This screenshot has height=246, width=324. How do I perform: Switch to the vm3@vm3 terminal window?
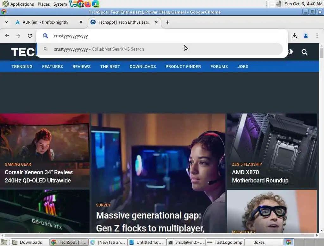point(186,242)
